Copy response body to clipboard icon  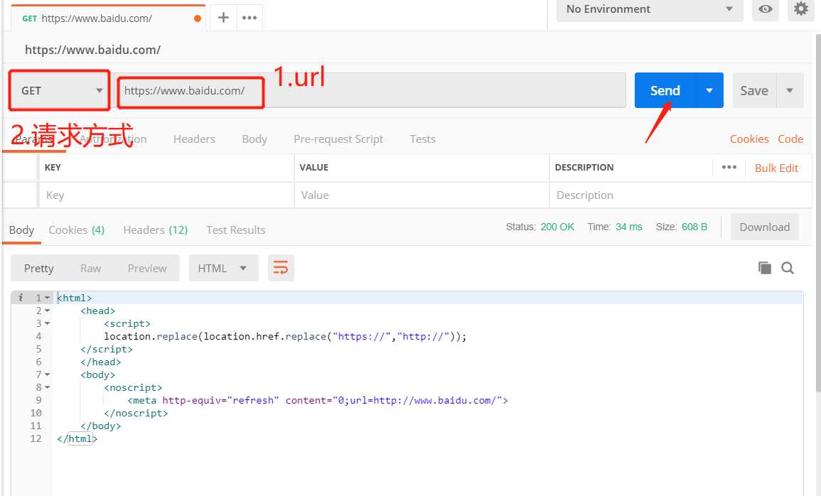[764, 268]
